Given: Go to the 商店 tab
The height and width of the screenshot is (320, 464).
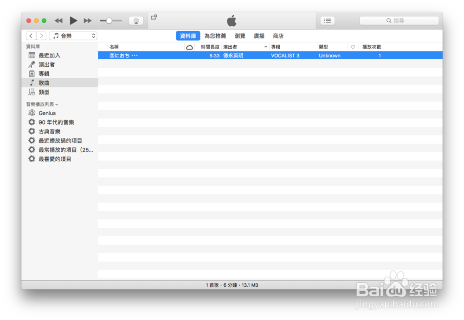Looking at the screenshot, I should click(x=278, y=36).
